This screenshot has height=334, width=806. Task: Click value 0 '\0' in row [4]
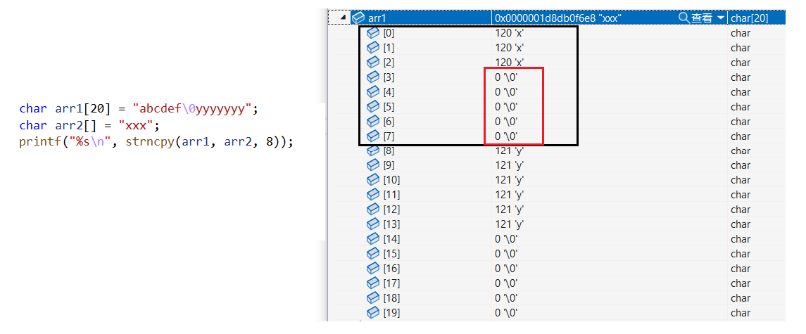(x=506, y=92)
